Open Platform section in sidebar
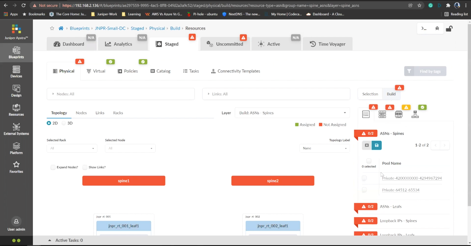This screenshot has width=471, height=246. (16, 148)
